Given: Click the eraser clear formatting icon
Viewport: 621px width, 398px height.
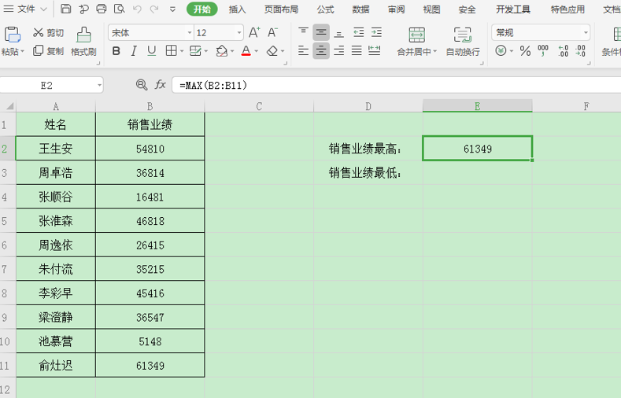Looking at the screenshot, I should pos(272,51).
